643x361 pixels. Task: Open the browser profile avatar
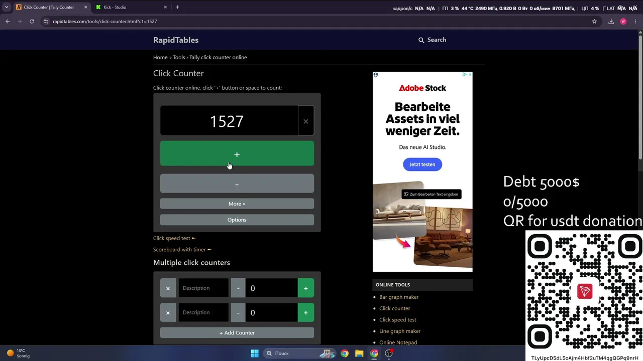point(623,22)
